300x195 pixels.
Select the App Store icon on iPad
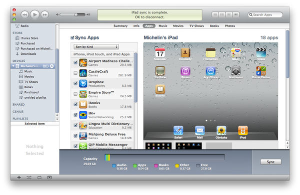coord(210,71)
